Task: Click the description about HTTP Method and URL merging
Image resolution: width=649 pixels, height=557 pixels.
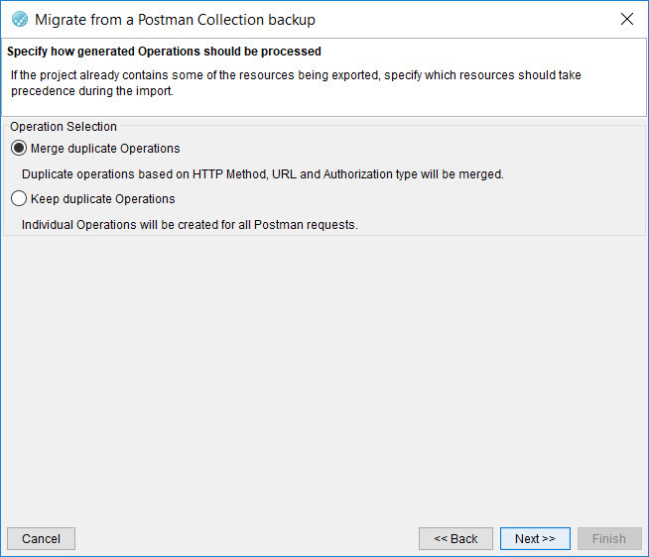Action: tap(263, 174)
